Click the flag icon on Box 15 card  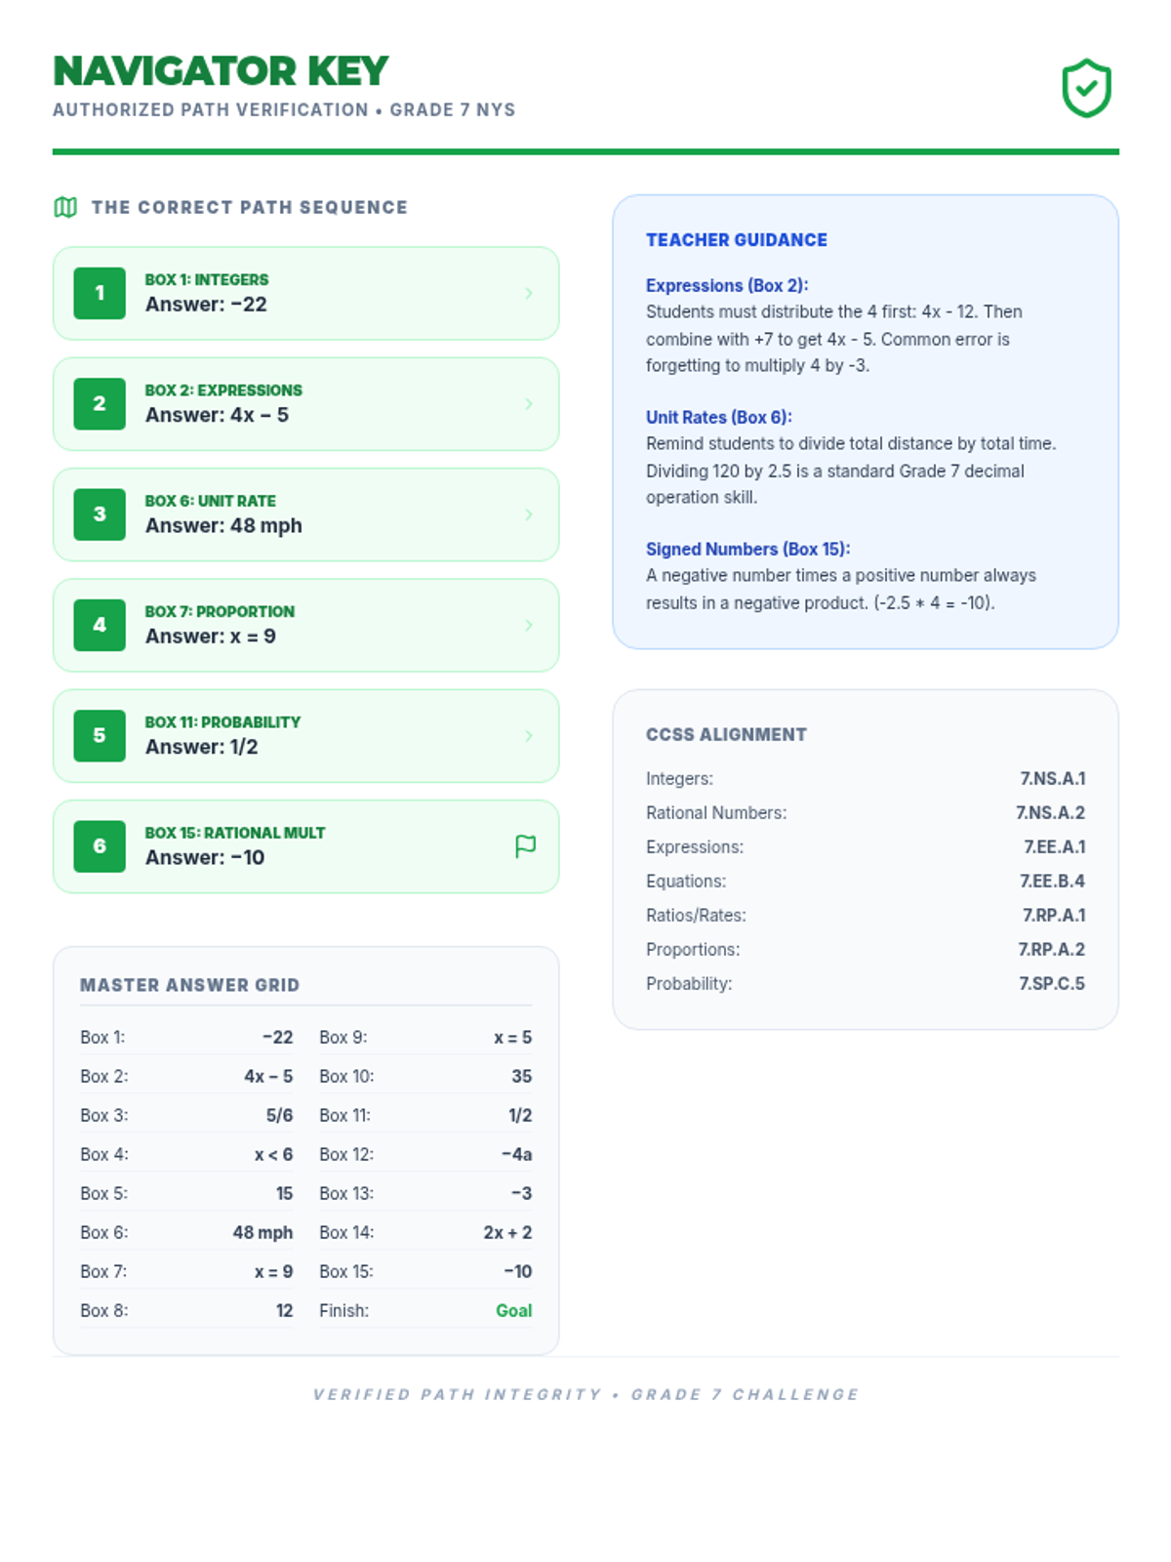point(525,846)
